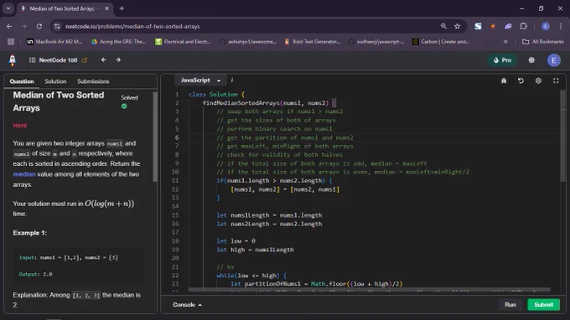Screen dimensions: 570x320
Task: Click the median hyperlink in the description
Action: coord(24,174)
